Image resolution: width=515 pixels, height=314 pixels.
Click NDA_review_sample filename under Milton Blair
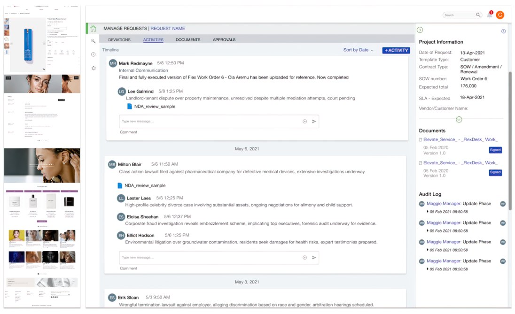145,185
